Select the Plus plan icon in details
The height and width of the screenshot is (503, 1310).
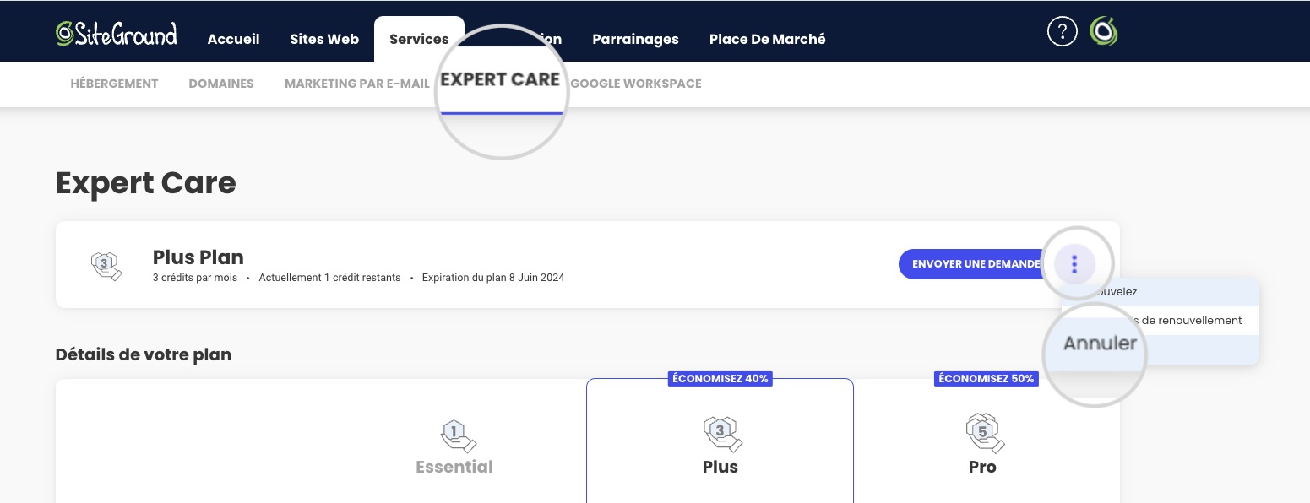[722, 434]
